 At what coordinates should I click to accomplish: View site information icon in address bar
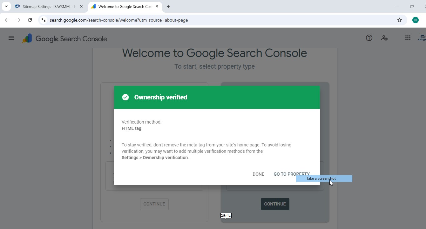click(43, 20)
